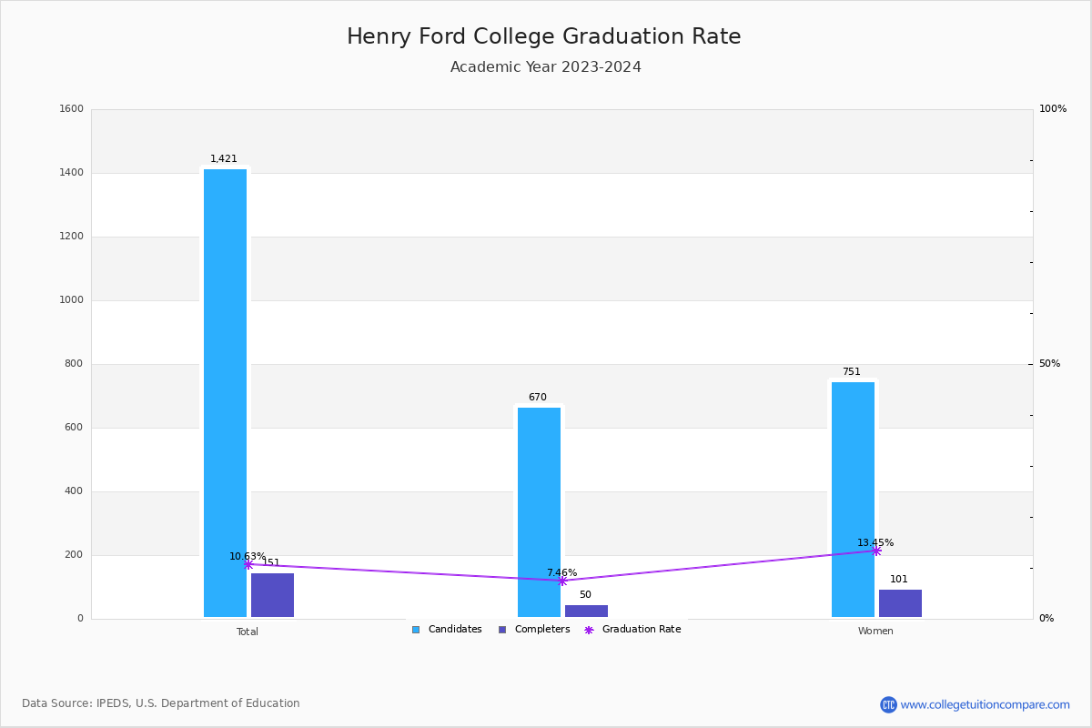Click the Women candidates bar of 751
The width and height of the screenshot is (1092, 728).
853,499
